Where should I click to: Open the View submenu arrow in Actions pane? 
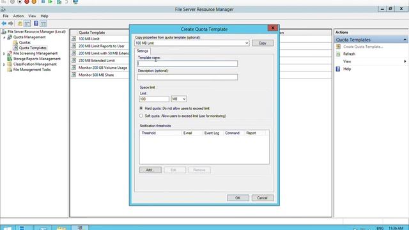pyautogui.click(x=405, y=61)
